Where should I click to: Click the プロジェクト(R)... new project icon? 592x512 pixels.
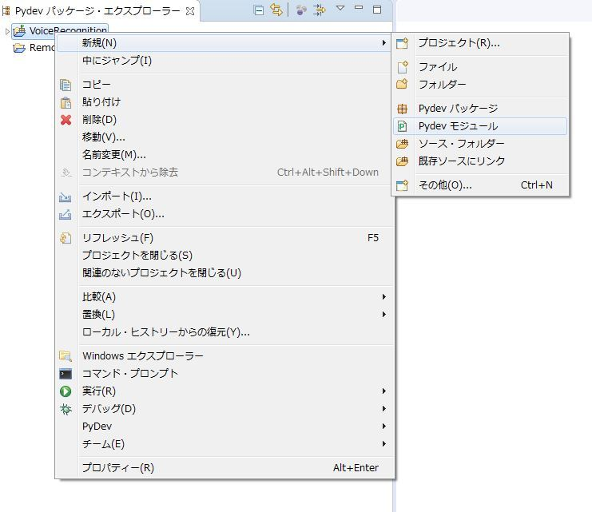(402, 43)
